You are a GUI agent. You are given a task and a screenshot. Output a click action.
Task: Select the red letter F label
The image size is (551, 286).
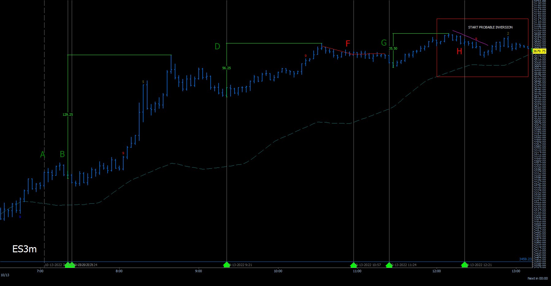[348, 43]
